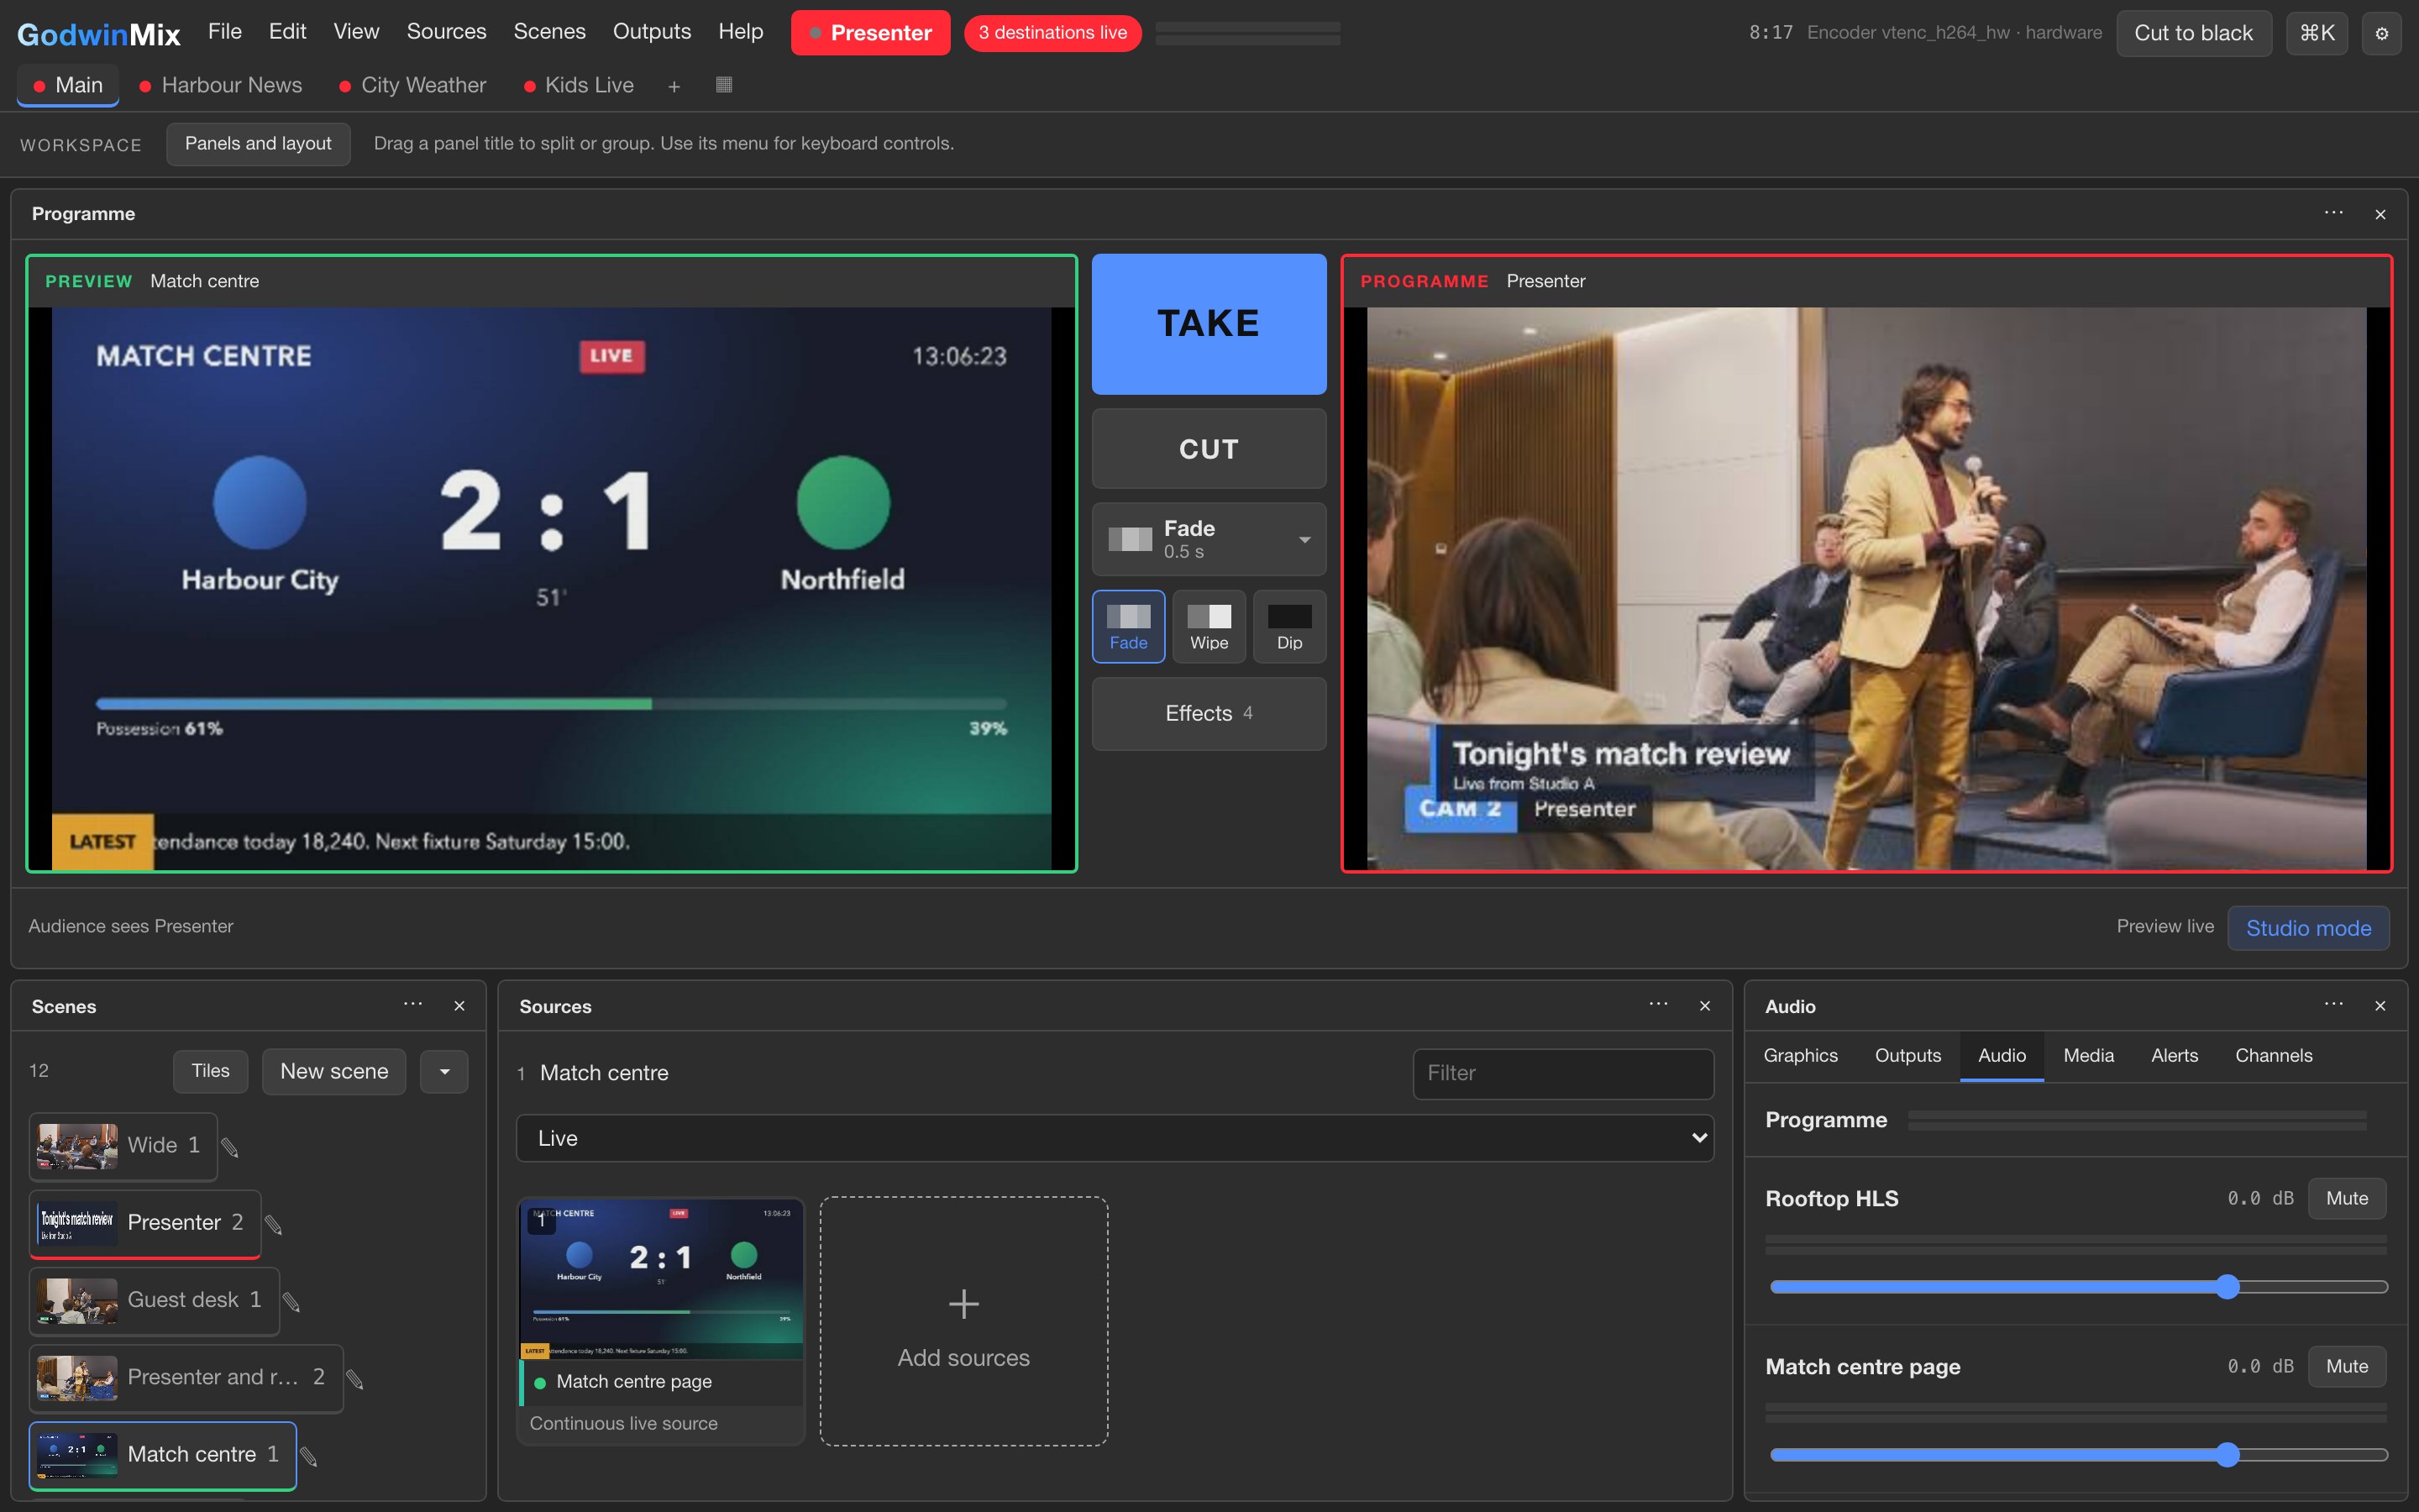Screen dimensions: 2419x1512
Task: Mute the Rooftop HLS audio
Action: [2346, 1198]
